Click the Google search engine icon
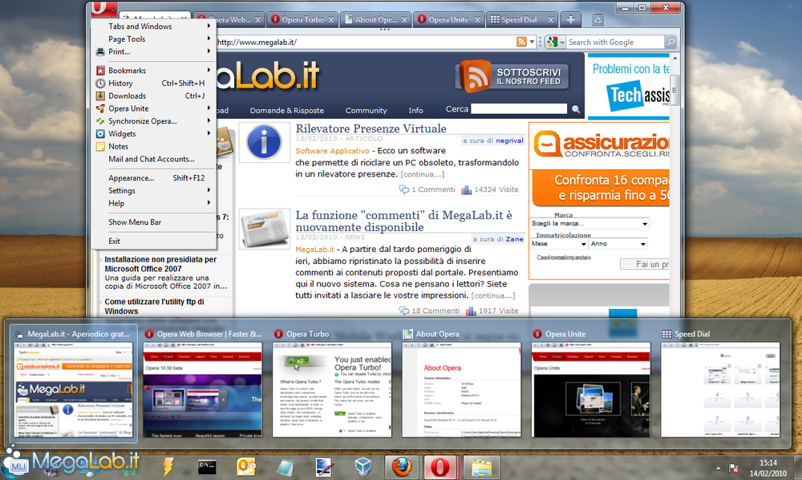This screenshot has width=802, height=480. tap(552, 42)
